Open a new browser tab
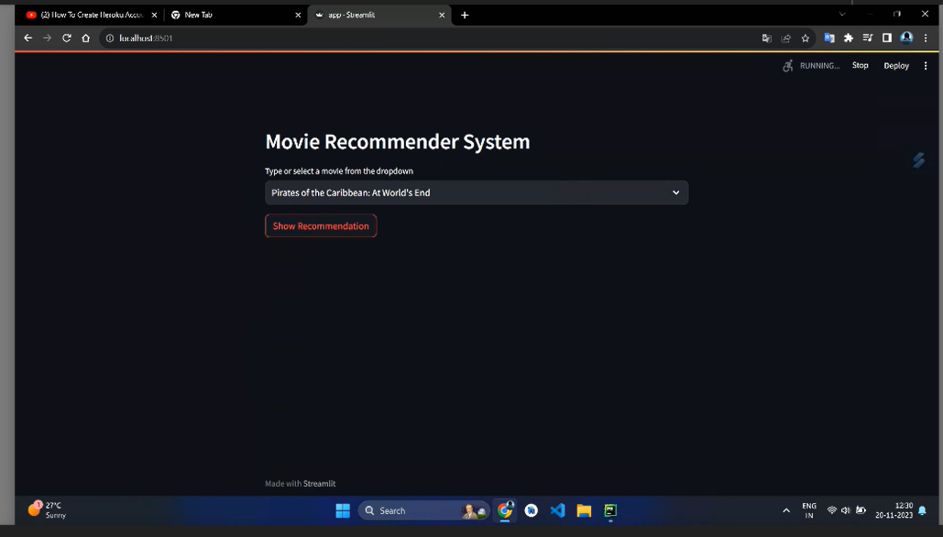This screenshot has height=537, width=943. 465,15
